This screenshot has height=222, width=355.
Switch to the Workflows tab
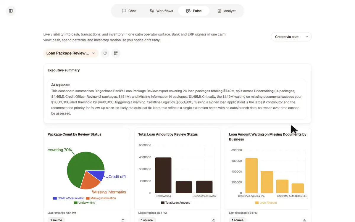coord(161,11)
